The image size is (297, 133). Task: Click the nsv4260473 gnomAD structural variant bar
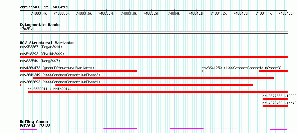78,71
